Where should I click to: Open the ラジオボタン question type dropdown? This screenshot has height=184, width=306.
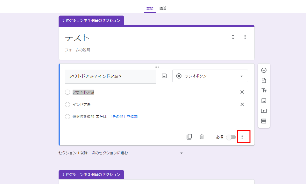210,76
